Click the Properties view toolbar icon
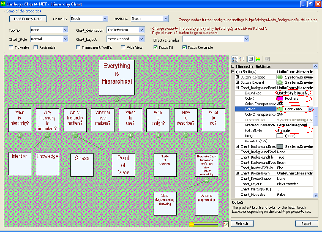The width and height of the screenshot is (322, 232). [x=251, y=59]
